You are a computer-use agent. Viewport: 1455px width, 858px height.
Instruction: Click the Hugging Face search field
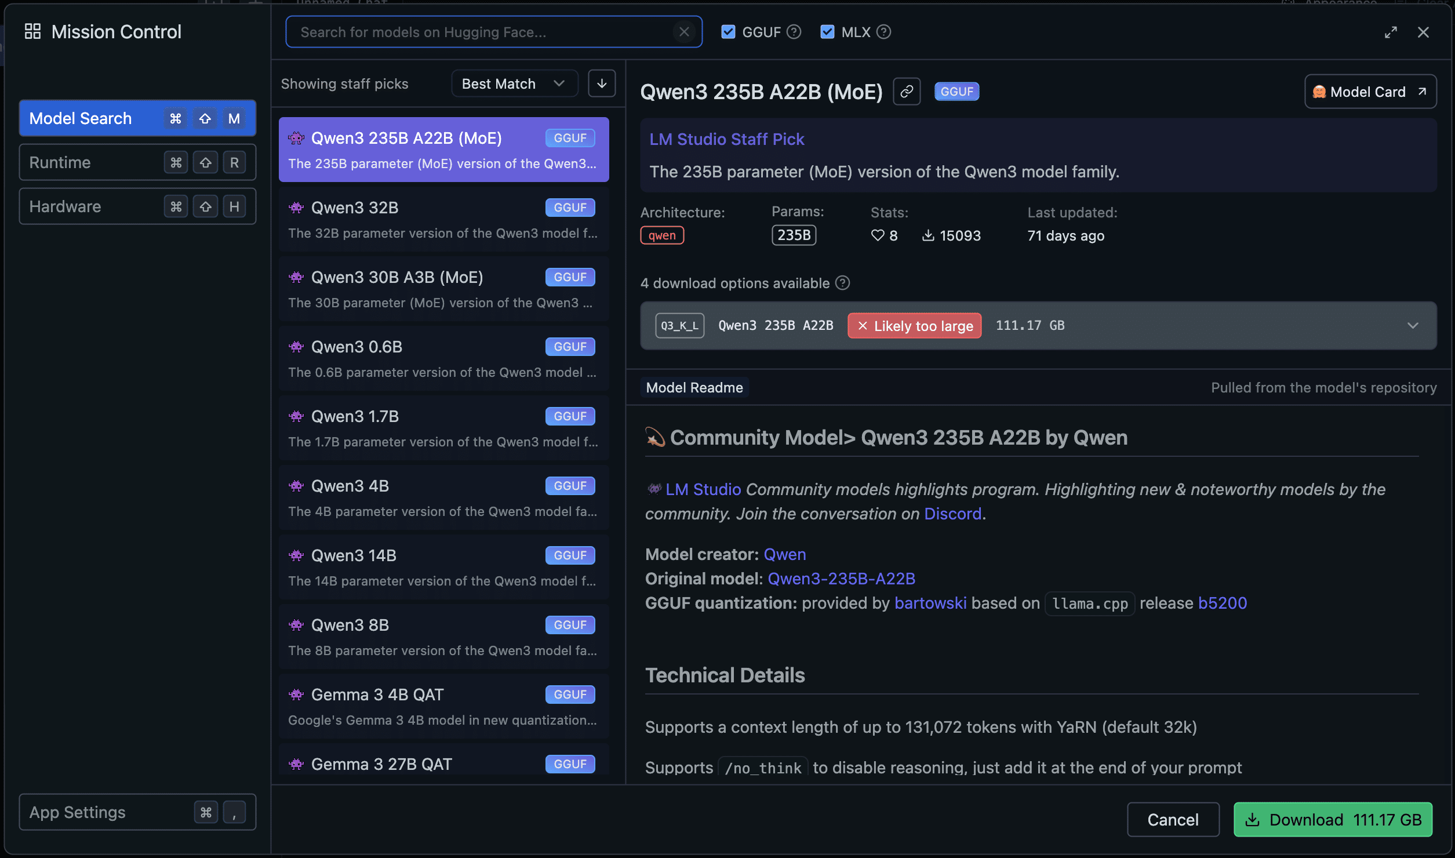point(481,32)
